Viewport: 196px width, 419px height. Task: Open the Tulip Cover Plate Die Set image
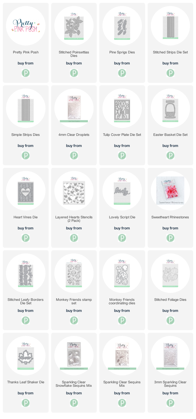tap(122, 108)
